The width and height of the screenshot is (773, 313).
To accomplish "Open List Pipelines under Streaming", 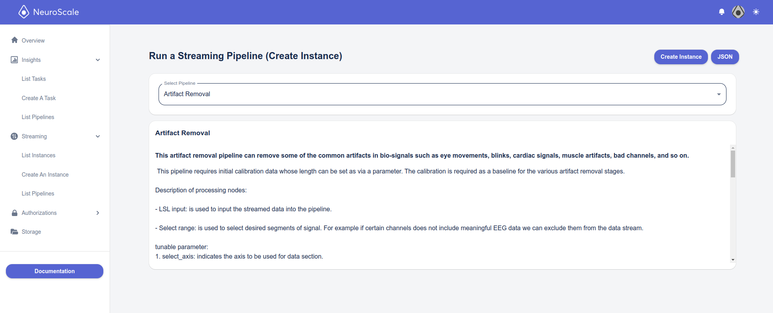I will 38,194.
